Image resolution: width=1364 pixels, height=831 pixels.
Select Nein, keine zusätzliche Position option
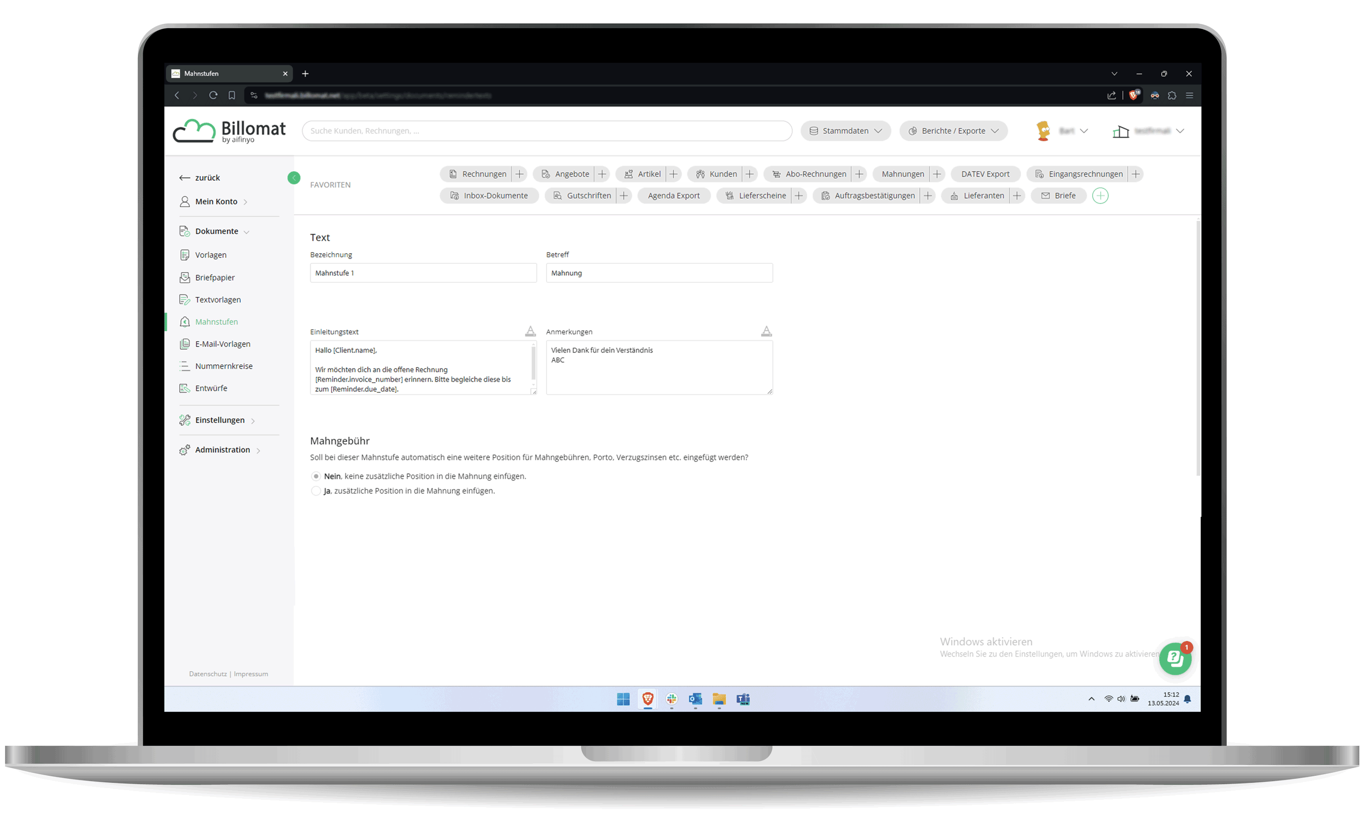click(x=316, y=476)
